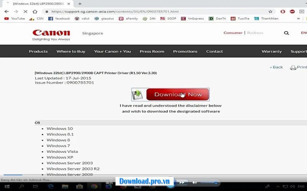
Task: Launch Microsoft Edge from taskbar
Action: point(51,187)
